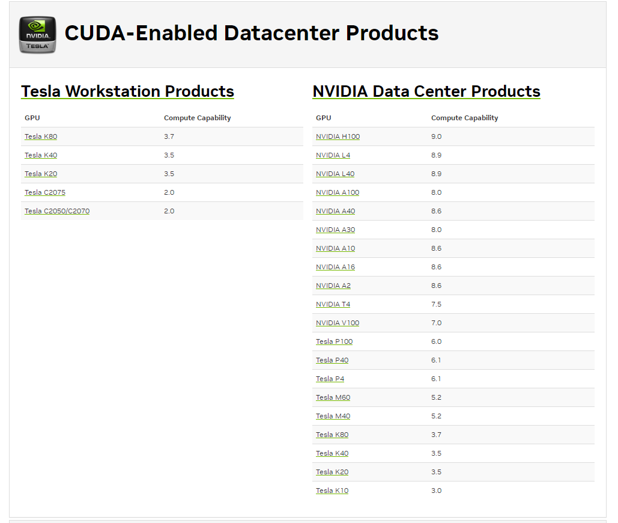Click the CUDA-Enabled Datacenter Products title
The image size is (618, 523).
[x=251, y=33]
